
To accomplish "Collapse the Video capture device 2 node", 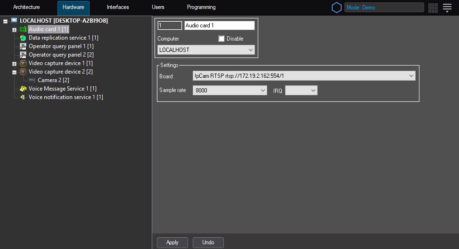I will 14,72.
